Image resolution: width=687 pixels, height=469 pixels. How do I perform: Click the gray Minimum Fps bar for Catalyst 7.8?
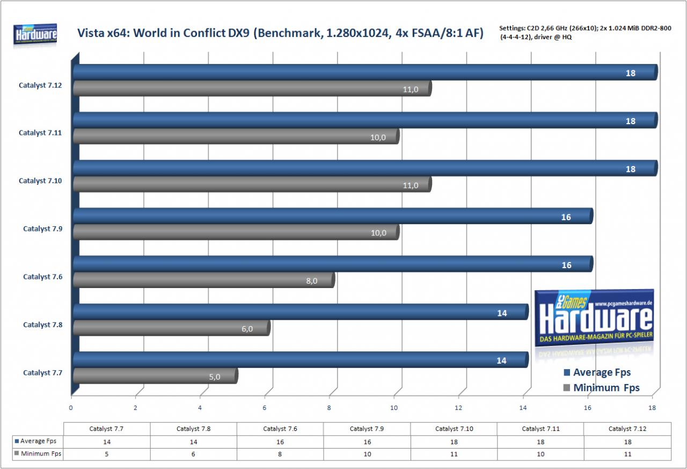[172, 328]
